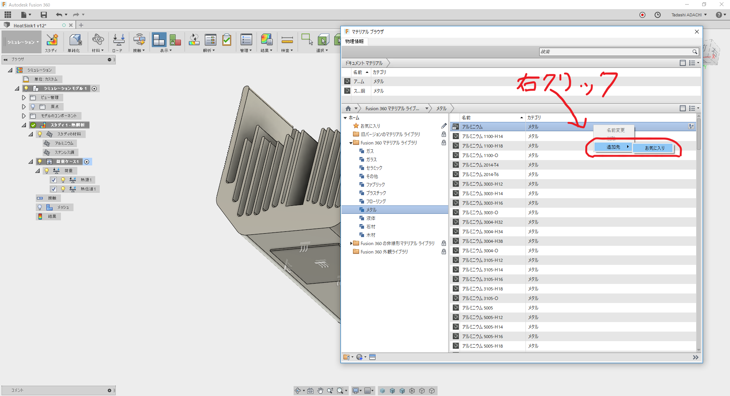The image size is (730, 396).
Task: Select the プラスチック category in library tree
Action: (x=376, y=193)
